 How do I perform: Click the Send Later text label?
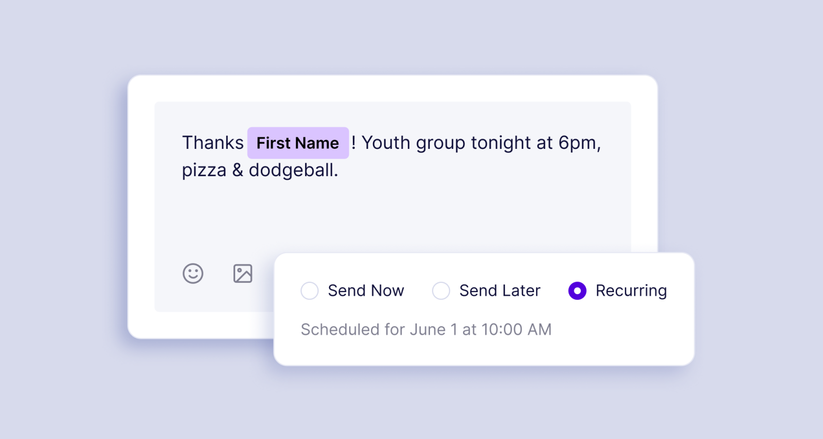[x=499, y=291]
